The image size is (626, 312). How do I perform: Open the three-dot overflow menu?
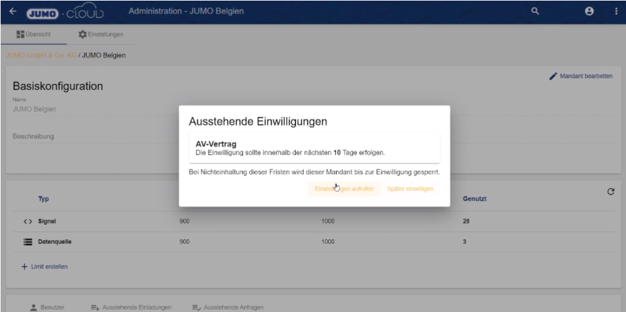(616, 11)
